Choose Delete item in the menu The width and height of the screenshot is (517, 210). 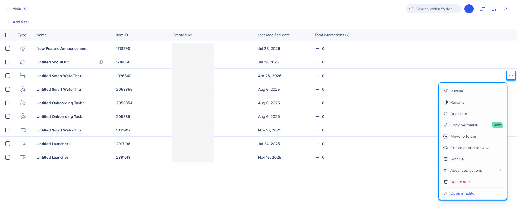click(x=473, y=182)
